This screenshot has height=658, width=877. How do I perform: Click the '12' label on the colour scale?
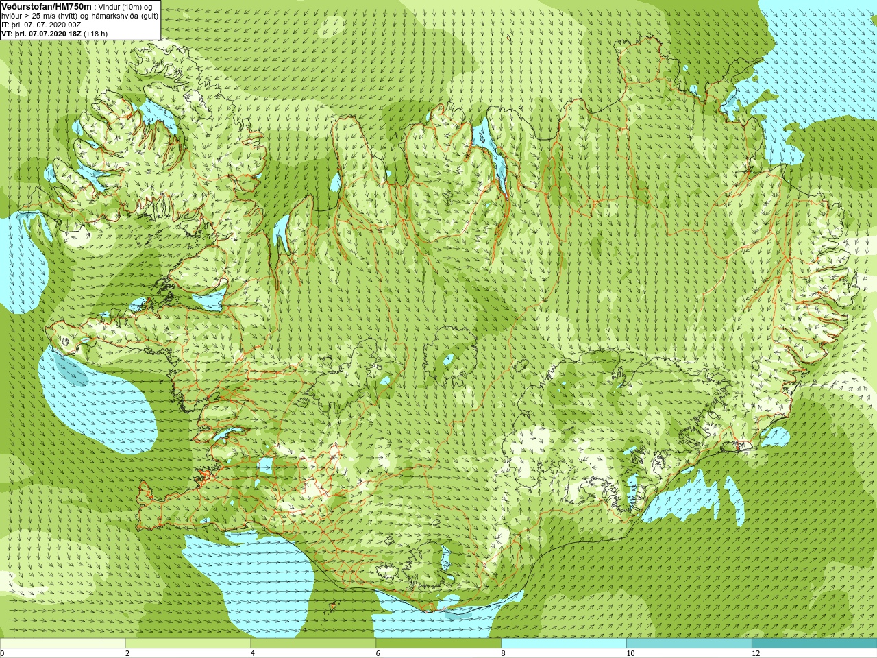[x=755, y=653]
